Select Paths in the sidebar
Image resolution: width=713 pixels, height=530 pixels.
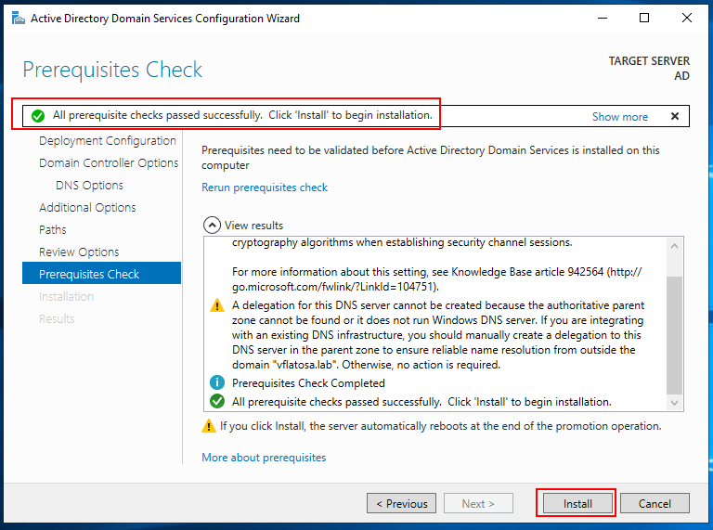coord(53,229)
